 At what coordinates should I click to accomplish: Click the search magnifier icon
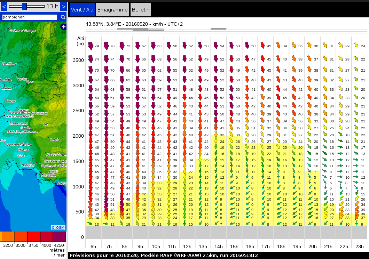click(x=63, y=17)
